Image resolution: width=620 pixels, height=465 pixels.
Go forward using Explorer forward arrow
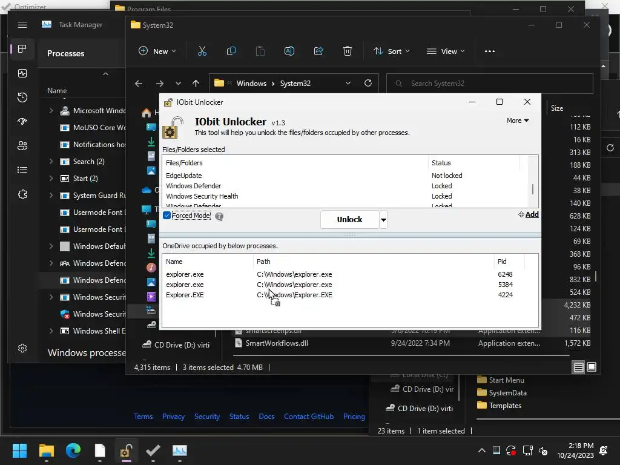[x=160, y=84]
